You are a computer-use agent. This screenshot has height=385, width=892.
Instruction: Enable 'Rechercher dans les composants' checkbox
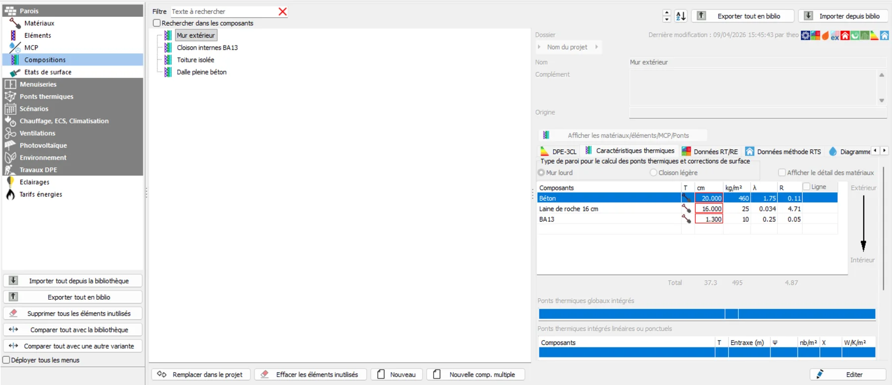pyautogui.click(x=157, y=23)
